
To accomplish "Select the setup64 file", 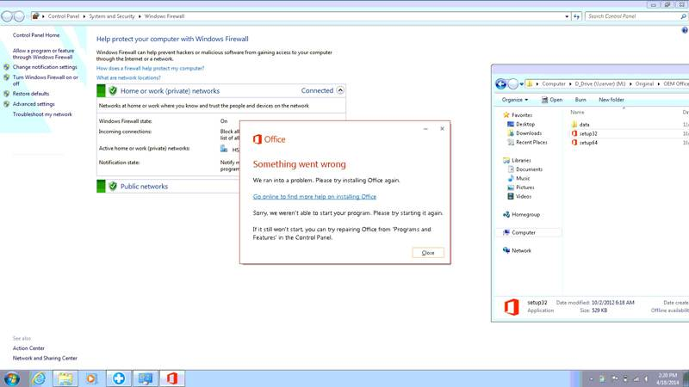I will (588, 143).
